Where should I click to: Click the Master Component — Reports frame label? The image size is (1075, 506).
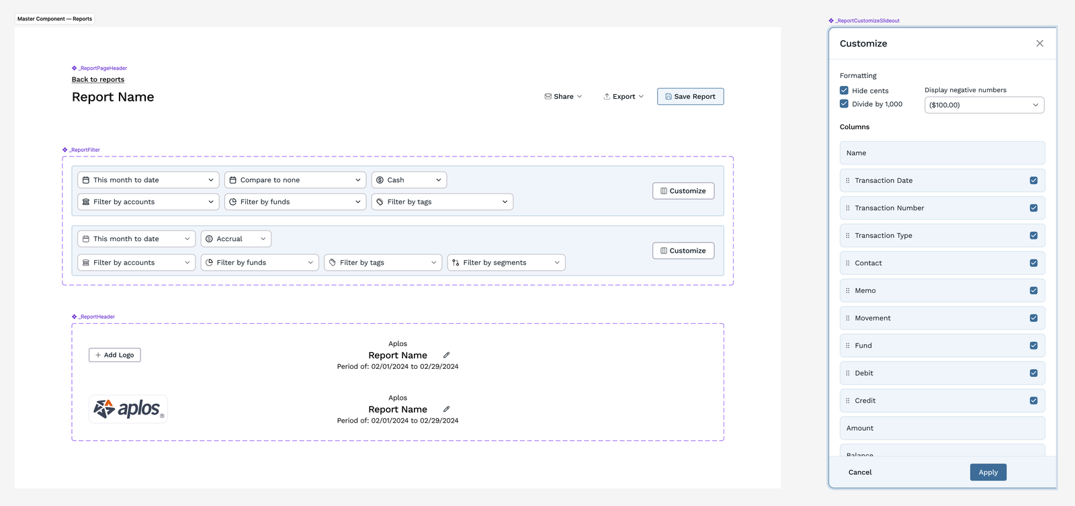point(54,19)
